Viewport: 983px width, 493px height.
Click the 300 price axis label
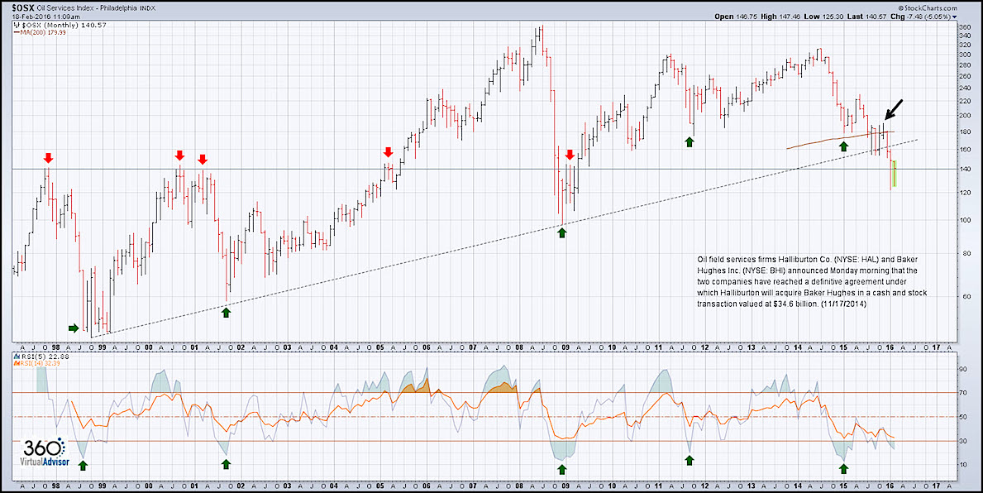click(x=965, y=55)
